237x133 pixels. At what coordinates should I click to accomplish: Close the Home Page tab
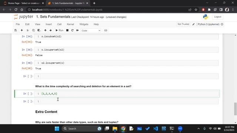[x=43, y=3]
